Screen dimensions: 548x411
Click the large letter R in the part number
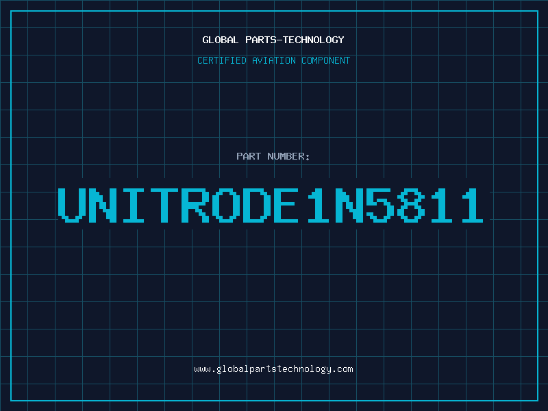195,205
